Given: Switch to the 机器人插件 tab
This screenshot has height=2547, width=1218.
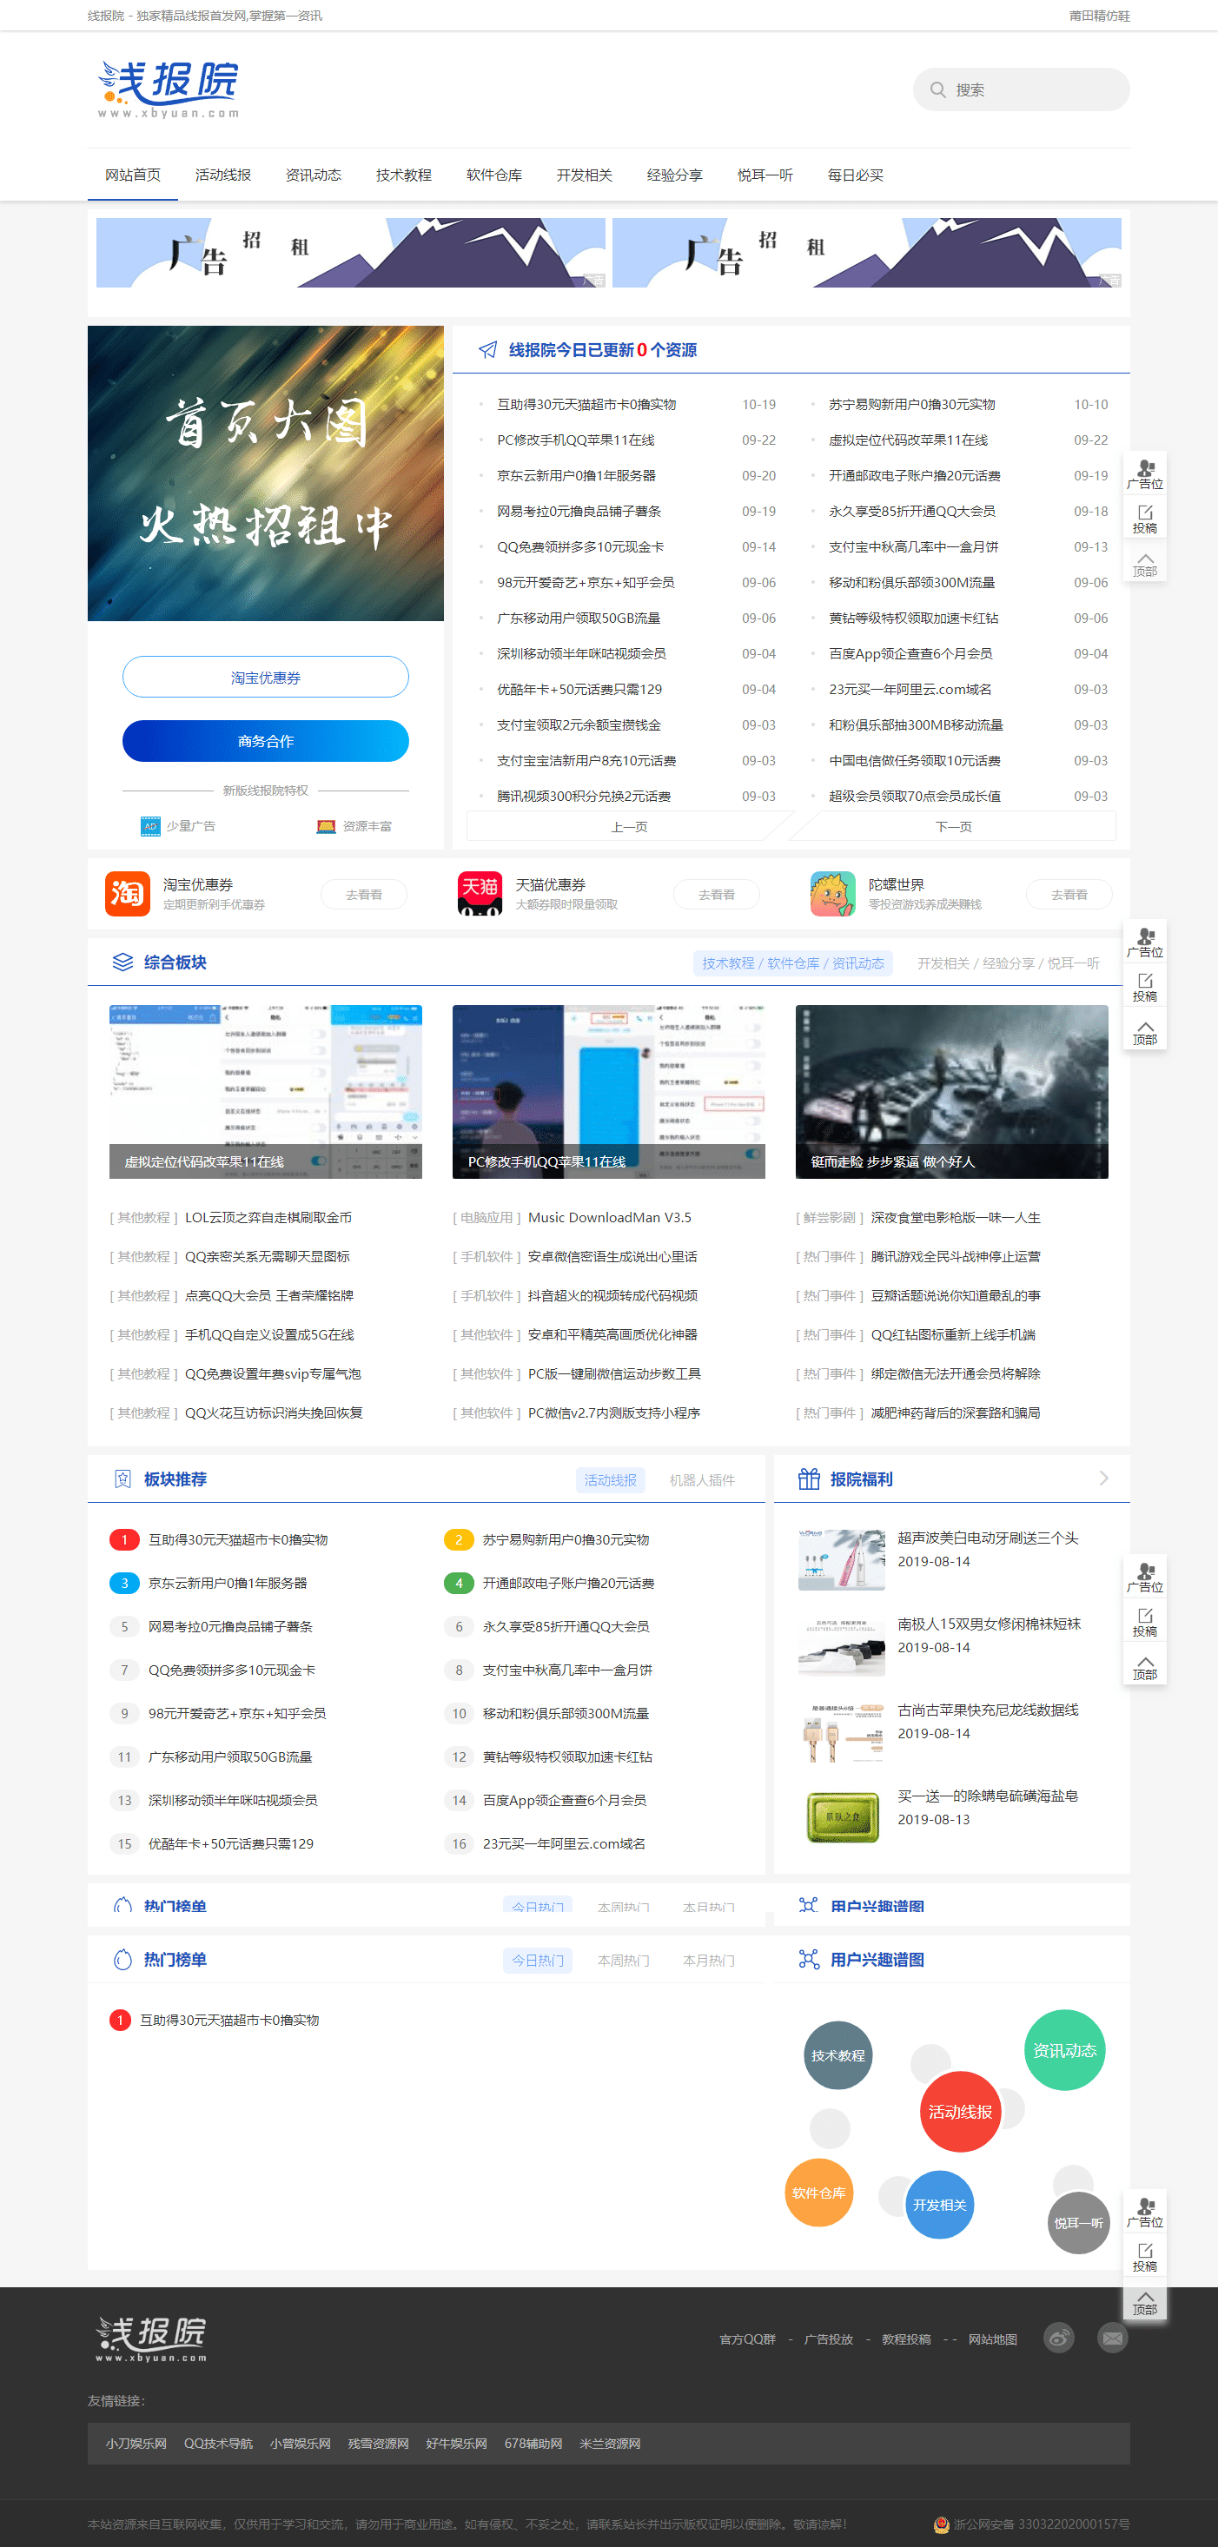Looking at the screenshot, I should coord(701,1479).
